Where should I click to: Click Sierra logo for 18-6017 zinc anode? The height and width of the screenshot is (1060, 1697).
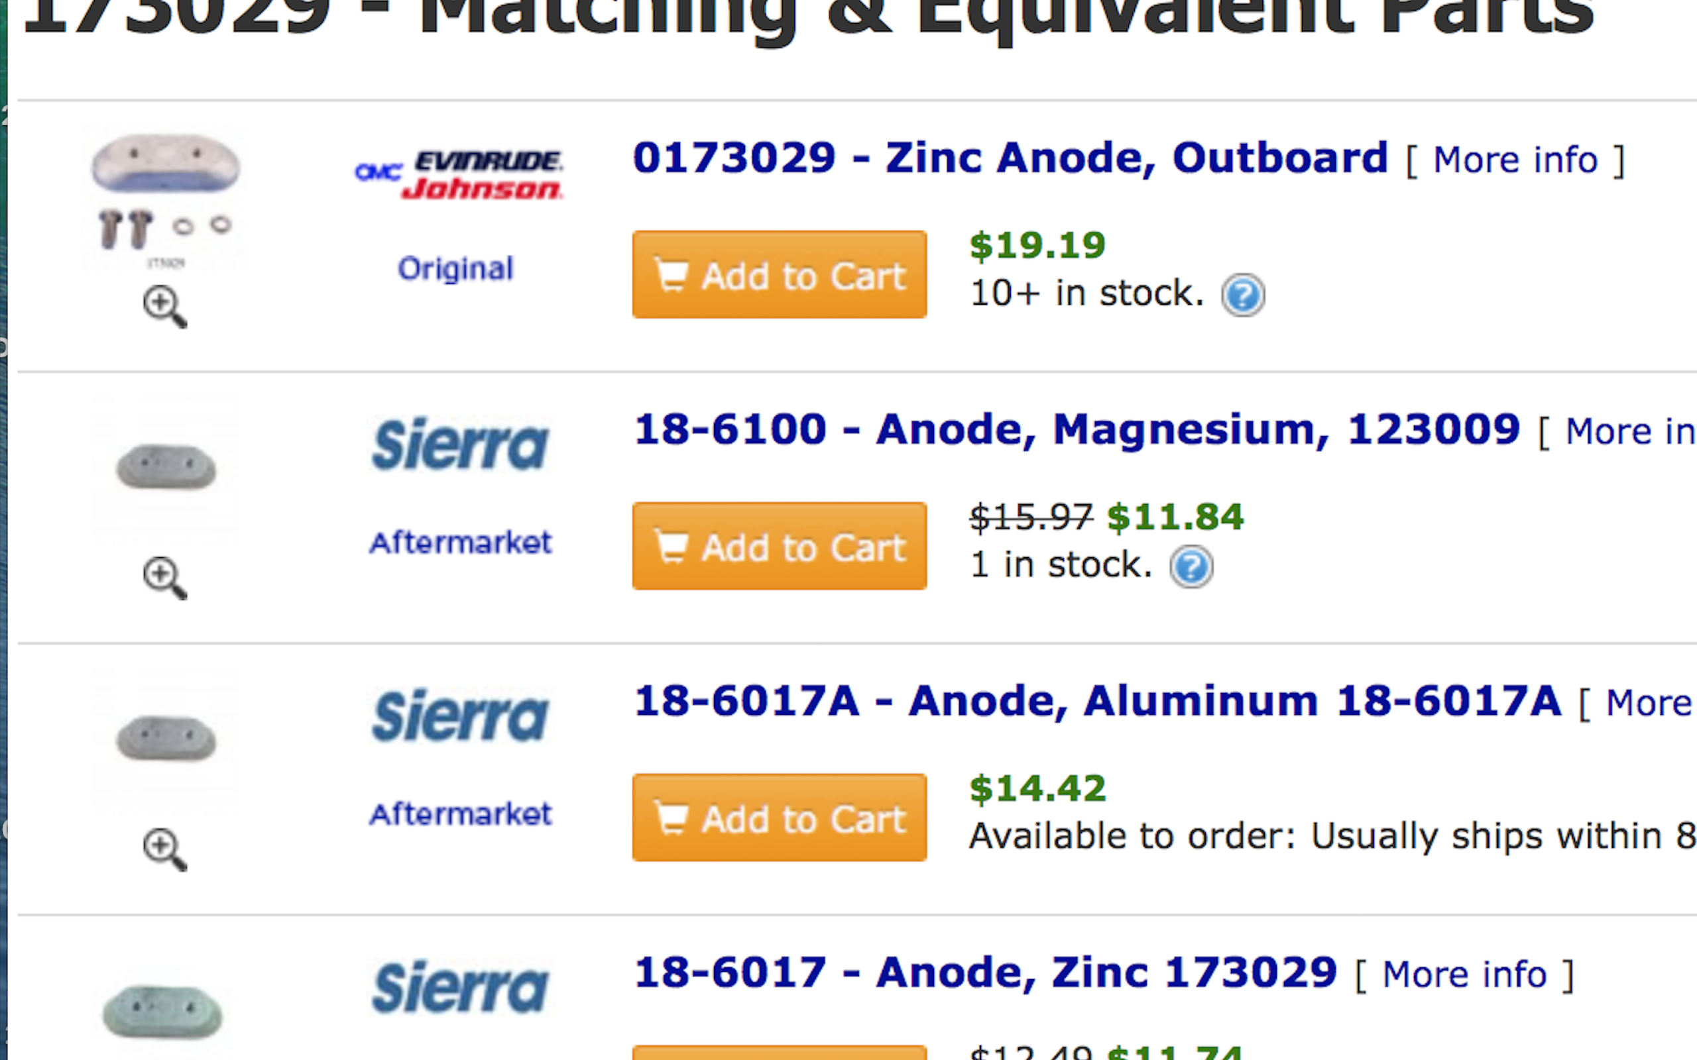(459, 987)
